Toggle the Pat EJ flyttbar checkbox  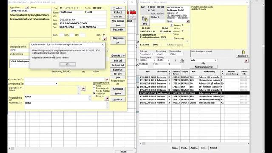tap(94, 91)
